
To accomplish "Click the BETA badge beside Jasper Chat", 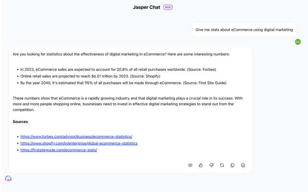I will (168, 7).
